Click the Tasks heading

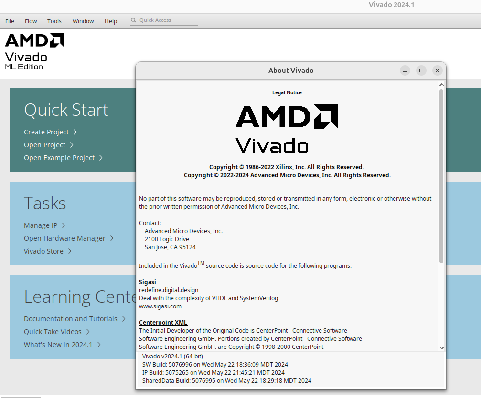point(45,203)
